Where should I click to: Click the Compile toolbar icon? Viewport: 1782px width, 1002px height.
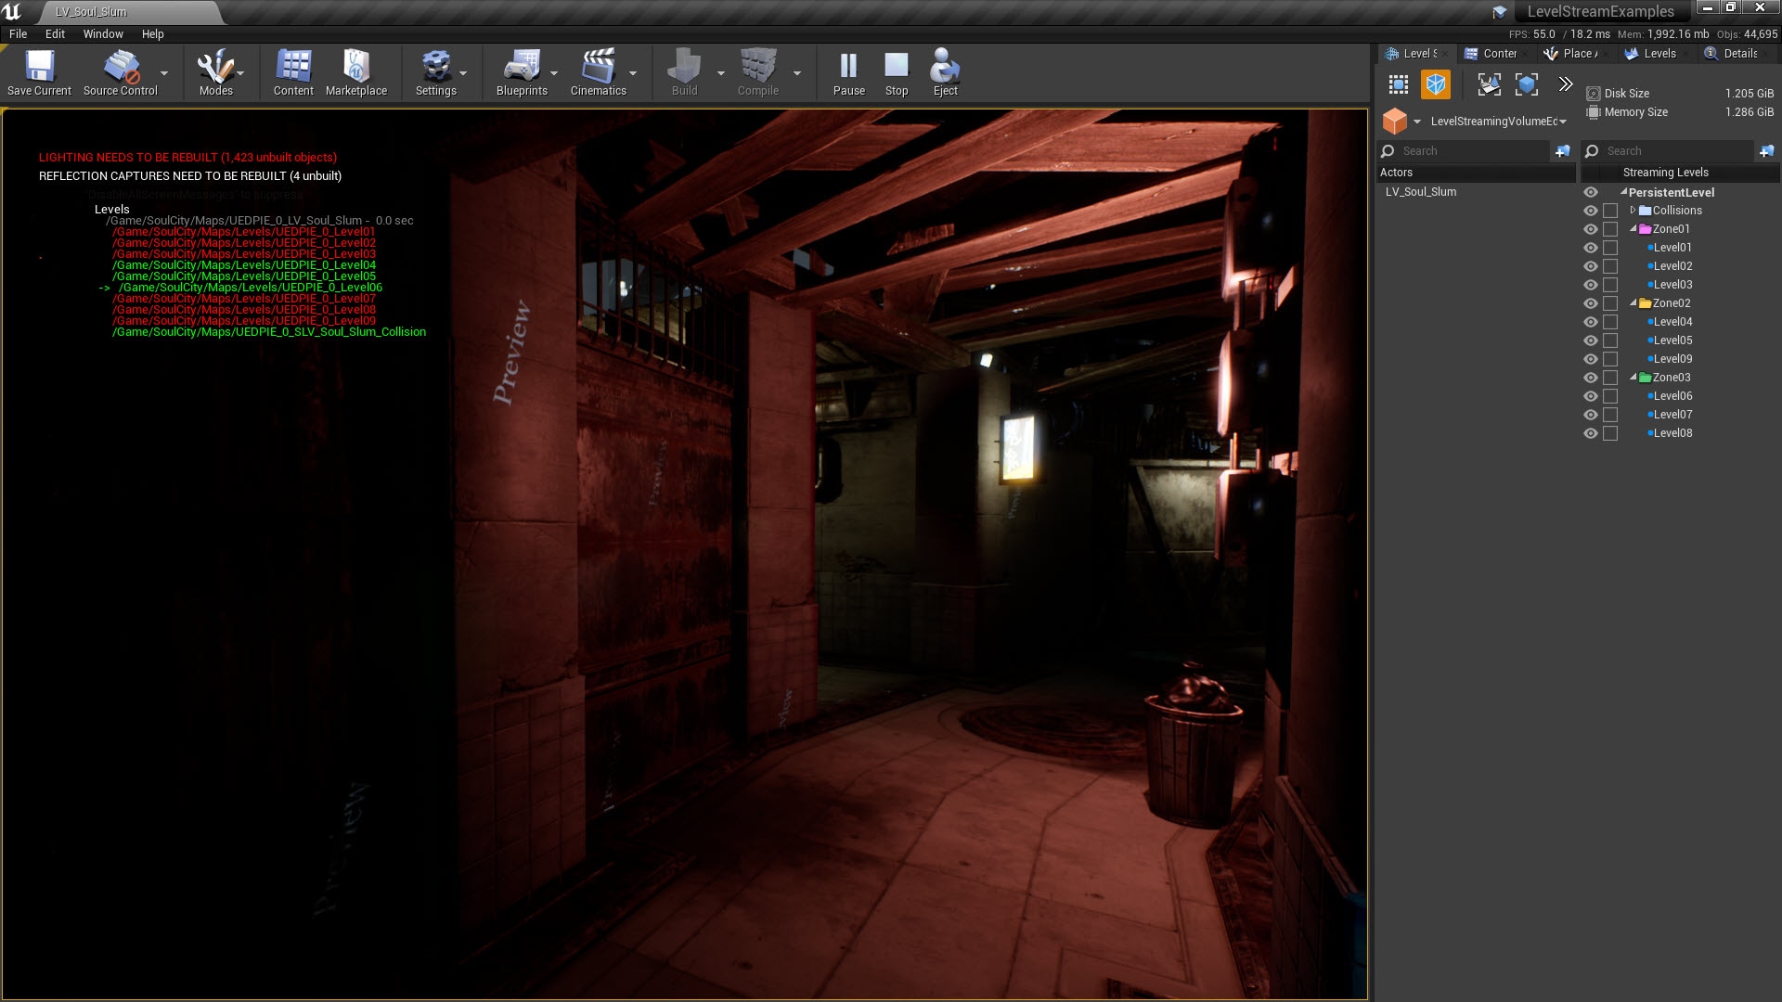[758, 67]
